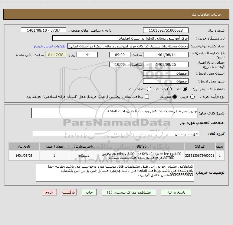Click remaining time 01:47:38 field
The width and height of the screenshot is (233, 225).
point(56,55)
